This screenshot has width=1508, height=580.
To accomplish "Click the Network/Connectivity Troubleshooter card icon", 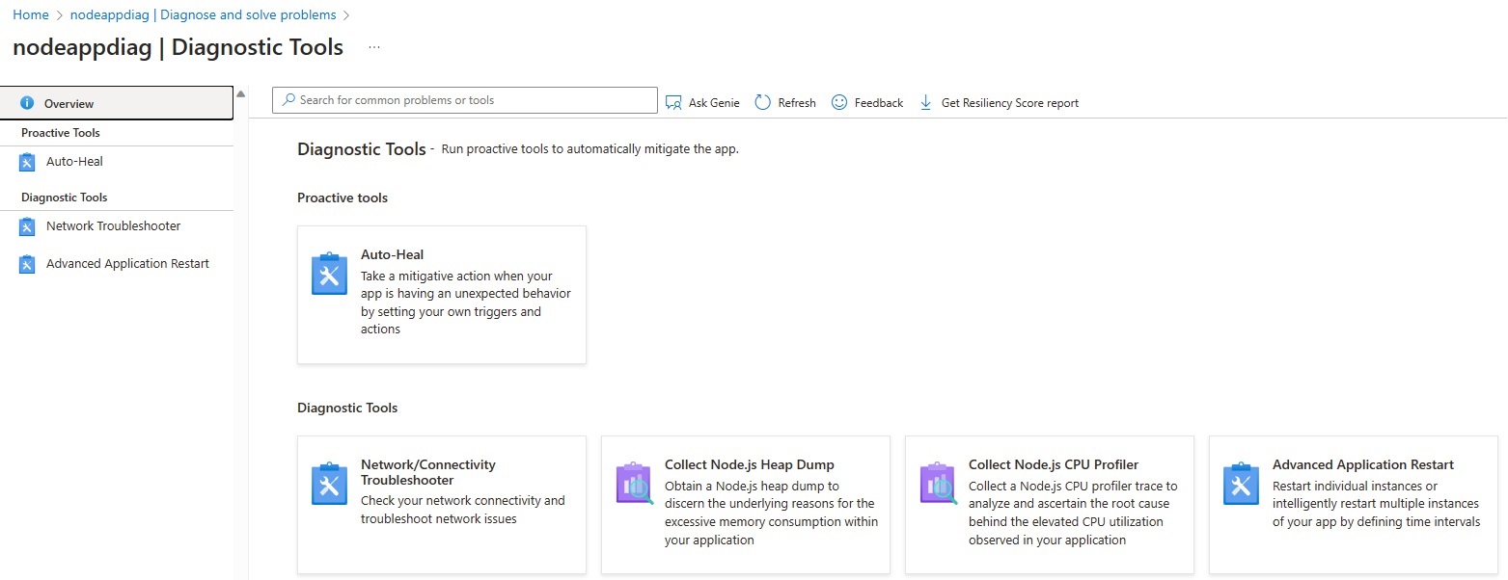I will click(x=329, y=485).
